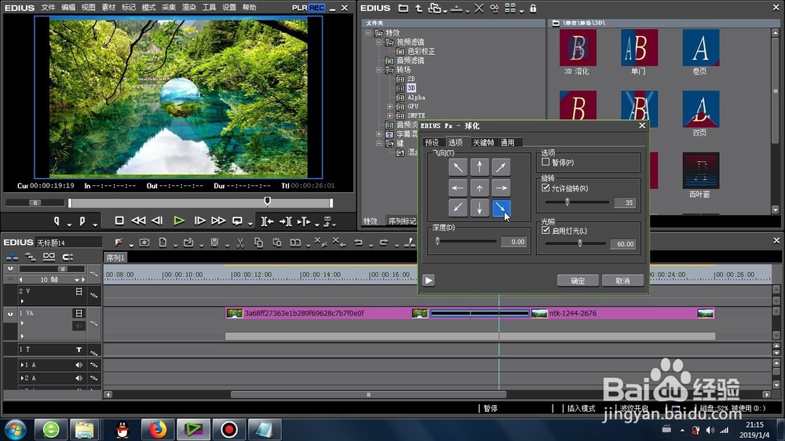
Task: Open the 文件 menu
Action: [x=48, y=8]
